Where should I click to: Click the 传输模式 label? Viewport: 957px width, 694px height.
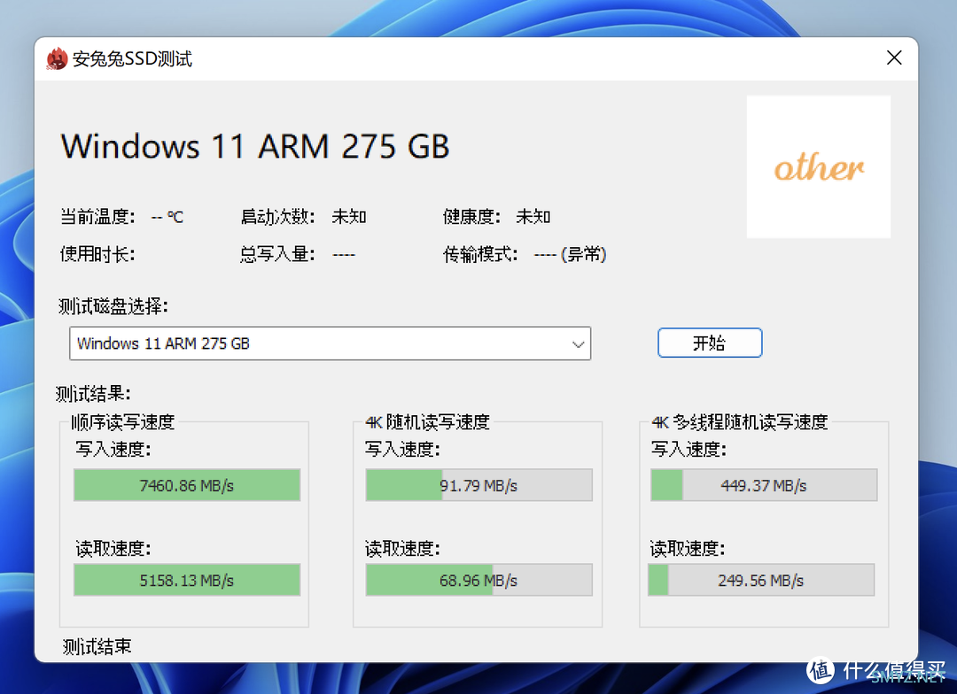coord(481,254)
